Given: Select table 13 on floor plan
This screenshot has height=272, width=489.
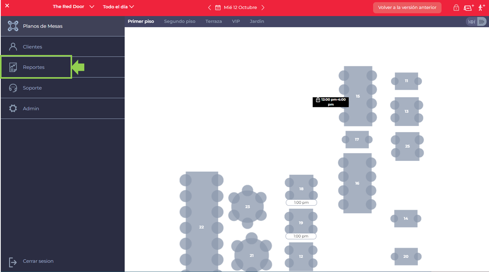Looking at the screenshot, I should coord(407,112).
